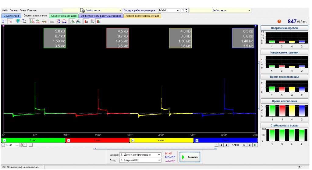This screenshot has width=312, height=170.
Task: Jump to first frame
Action: [x=221, y=145]
